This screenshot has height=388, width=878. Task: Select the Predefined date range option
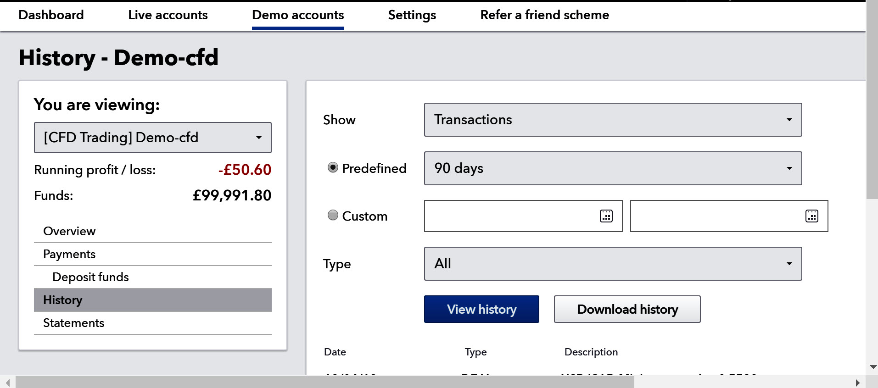click(x=333, y=168)
